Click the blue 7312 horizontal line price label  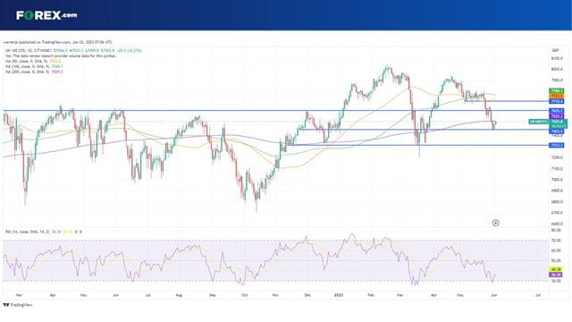[x=557, y=145]
